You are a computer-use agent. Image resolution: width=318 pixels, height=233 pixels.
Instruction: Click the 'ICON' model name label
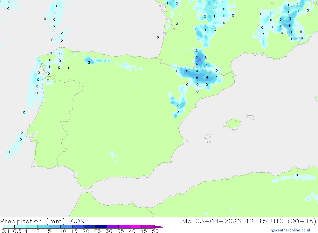tap(77, 221)
